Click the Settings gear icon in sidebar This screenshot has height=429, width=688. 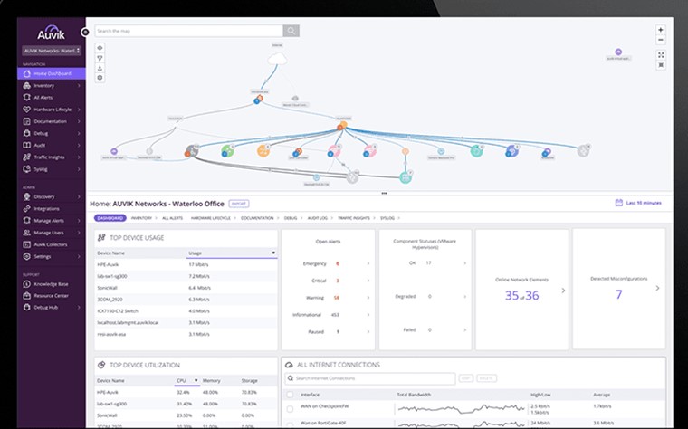(x=27, y=256)
